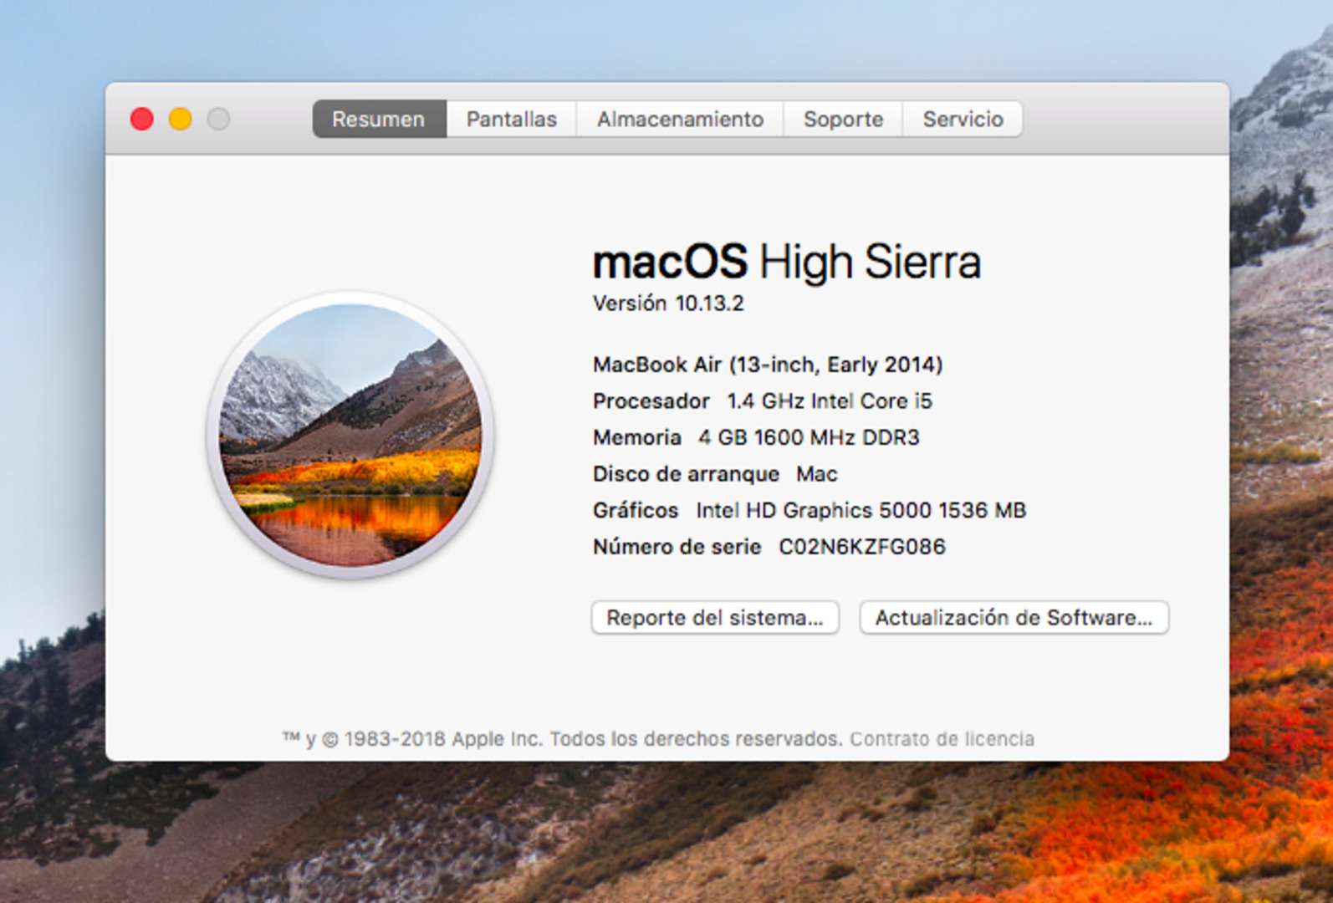Click Versión 10.13.2 to reveal build number

(x=668, y=304)
